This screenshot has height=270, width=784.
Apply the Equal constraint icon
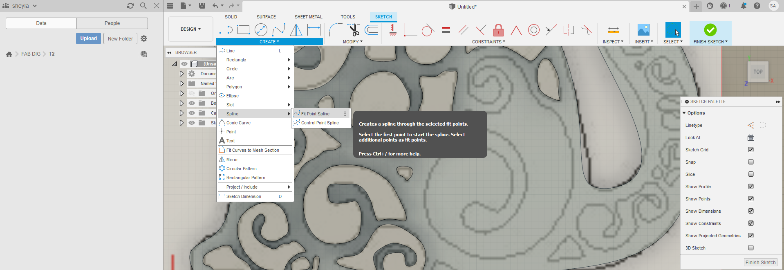[446, 30]
